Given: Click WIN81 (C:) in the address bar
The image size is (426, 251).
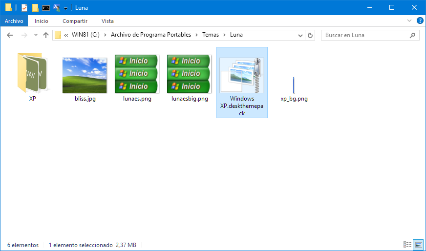Looking at the screenshot, I should (x=85, y=35).
